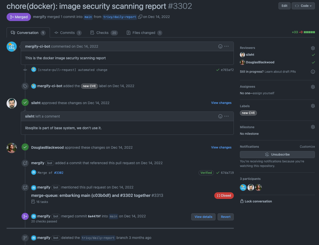Viewport: 319px width, 245px height.
Task: Click View details on merged commit
Action: click(x=203, y=217)
